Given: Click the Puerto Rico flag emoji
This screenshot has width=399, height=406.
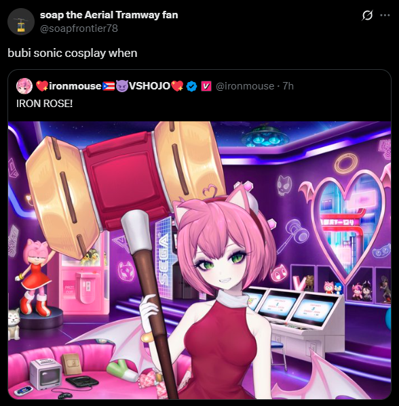Looking at the screenshot, I should point(109,86).
